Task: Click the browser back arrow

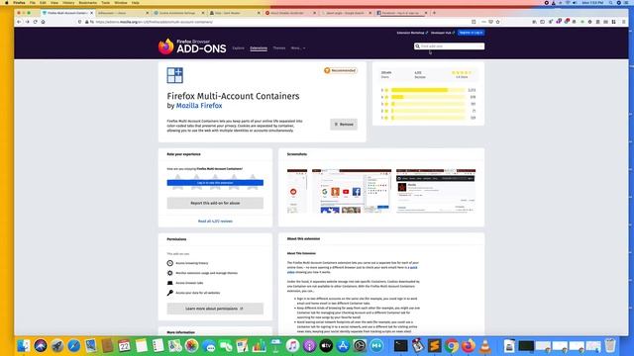Action: point(19,22)
